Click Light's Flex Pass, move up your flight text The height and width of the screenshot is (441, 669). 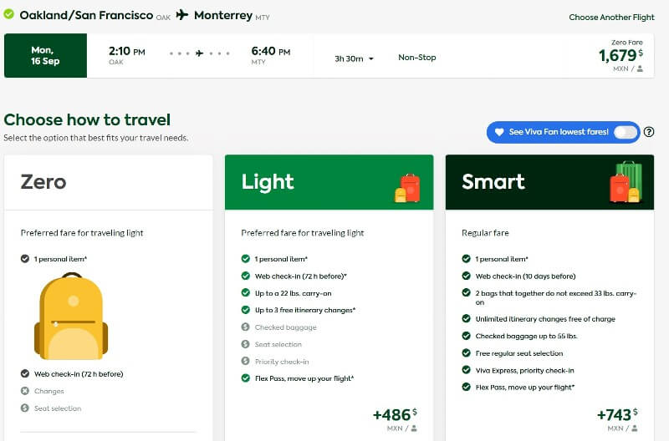[304, 378]
